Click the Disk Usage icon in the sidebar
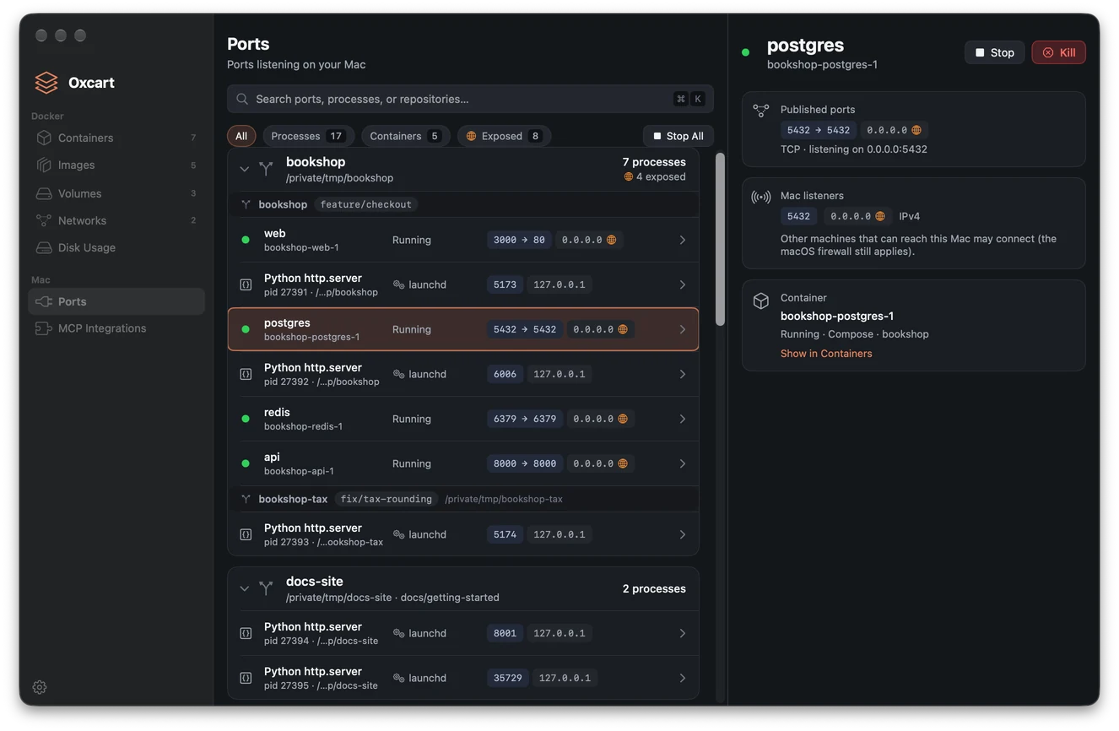This screenshot has width=1119, height=731. tap(44, 247)
